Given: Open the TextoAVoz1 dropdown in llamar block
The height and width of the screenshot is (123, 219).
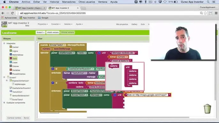Looking at the screenshot, I should (79, 73).
